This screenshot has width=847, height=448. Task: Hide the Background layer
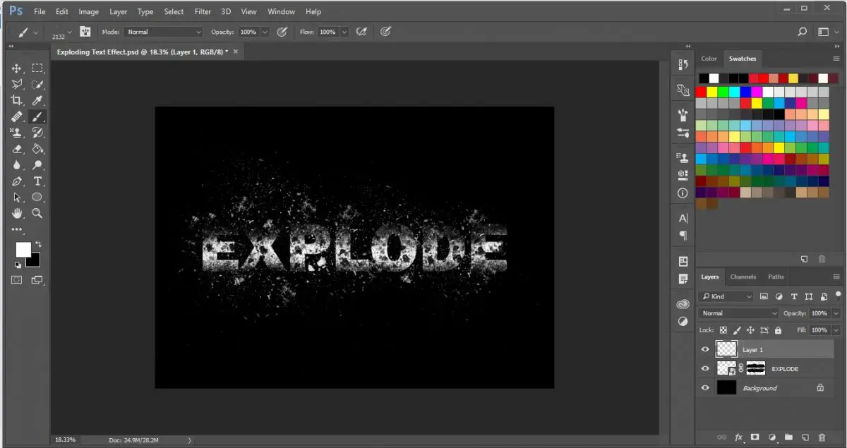tap(705, 387)
